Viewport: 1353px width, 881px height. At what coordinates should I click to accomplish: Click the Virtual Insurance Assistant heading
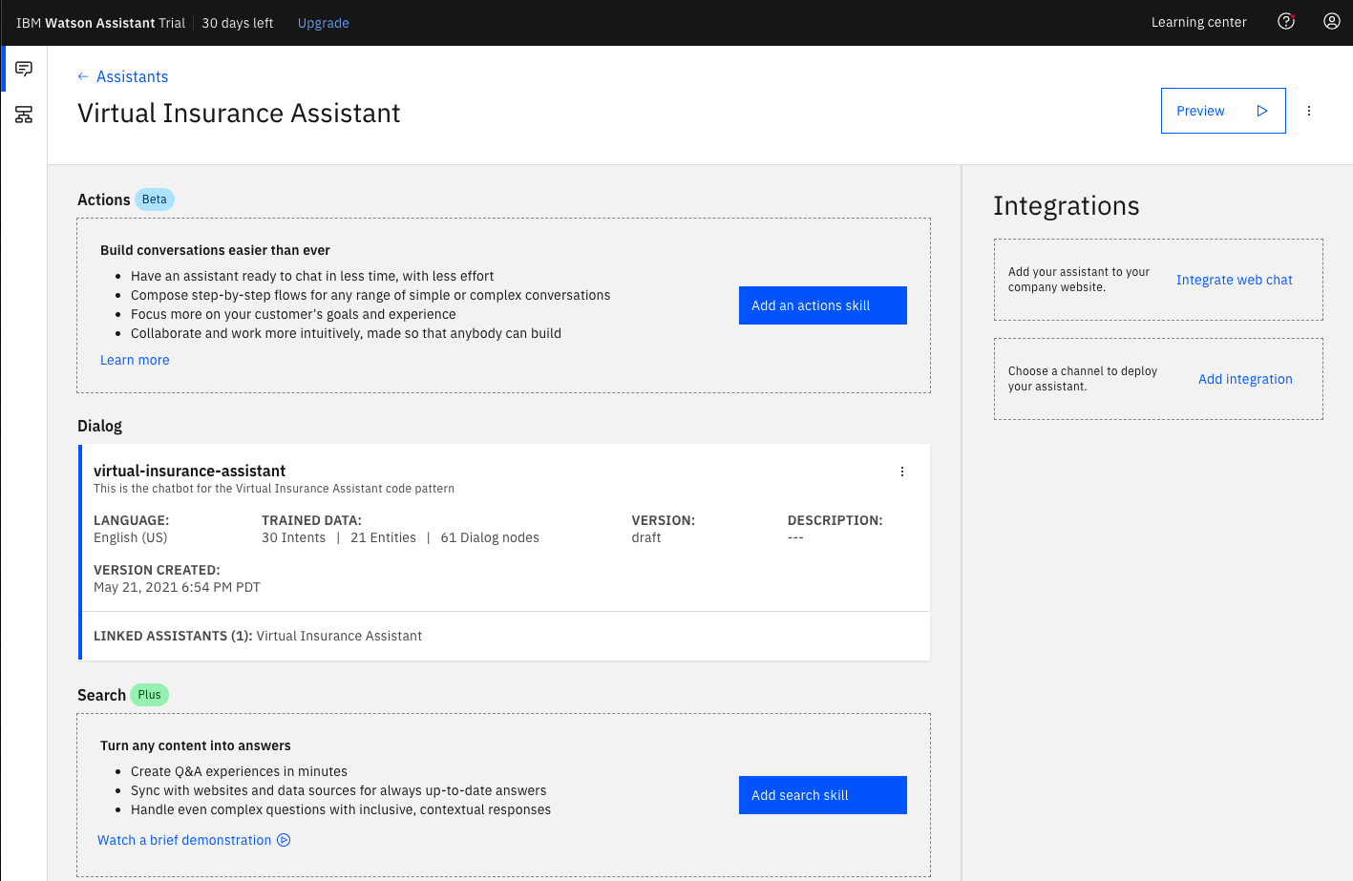239,113
